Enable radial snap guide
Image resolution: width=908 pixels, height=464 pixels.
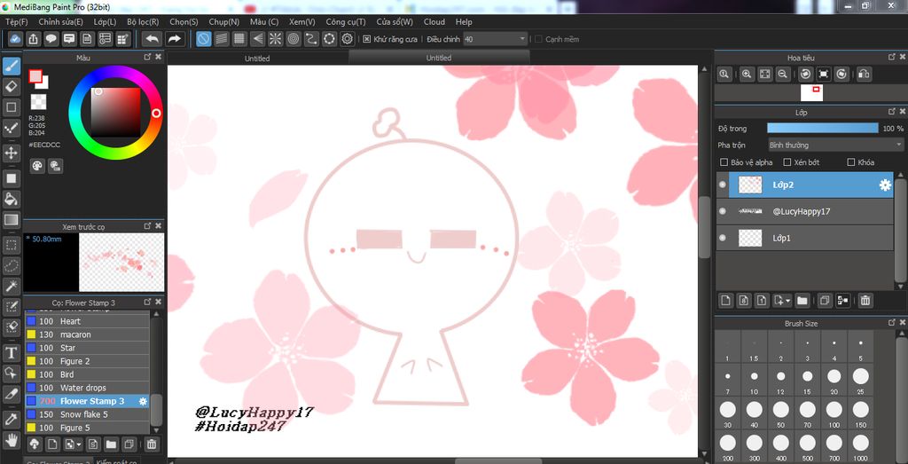(x=276, y=39)
